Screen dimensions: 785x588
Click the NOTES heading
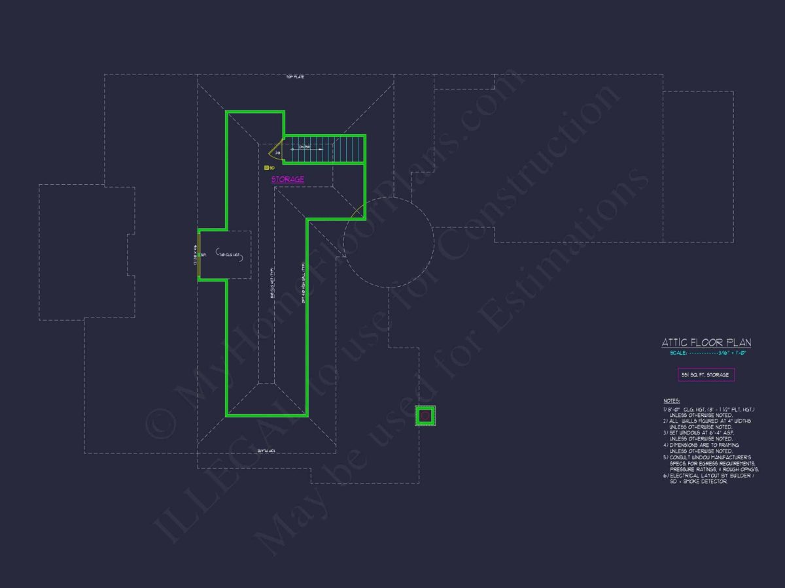click(671, 400)
